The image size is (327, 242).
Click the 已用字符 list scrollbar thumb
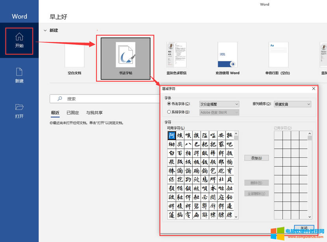click(x=310, y=138)
